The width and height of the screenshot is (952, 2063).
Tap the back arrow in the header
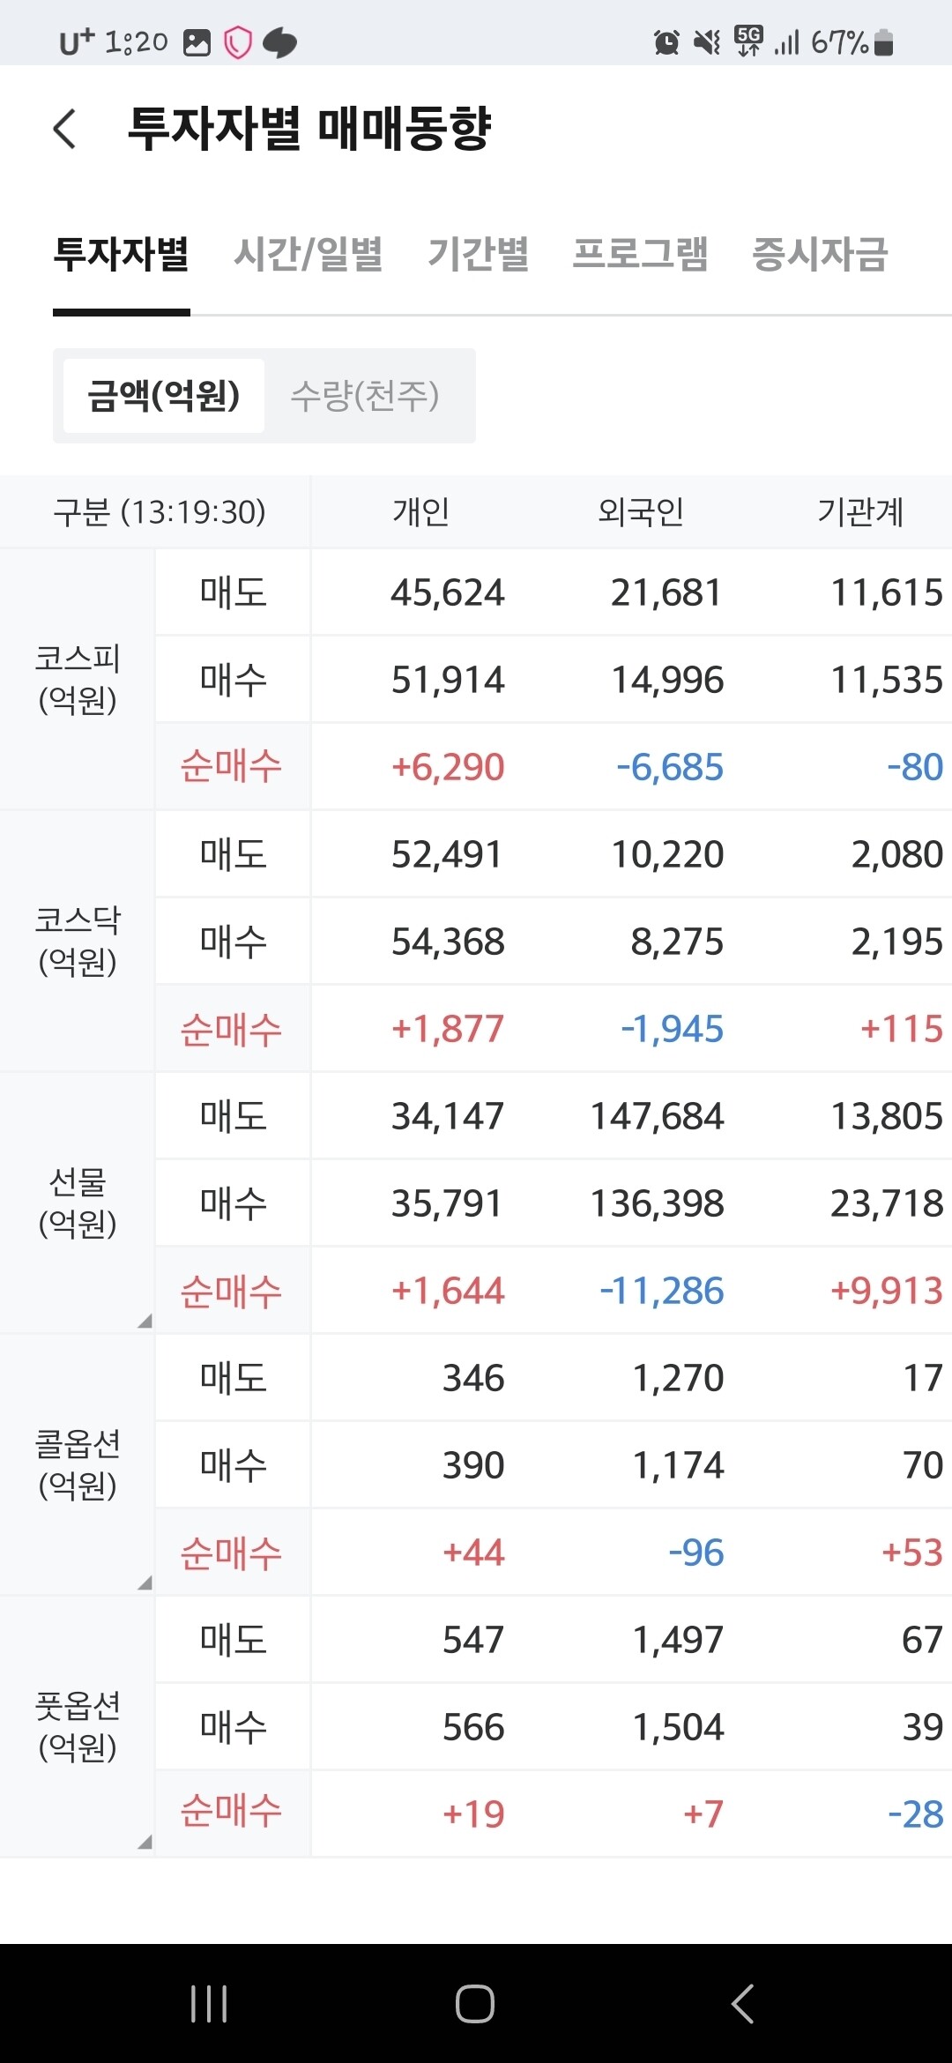(63, 129)
